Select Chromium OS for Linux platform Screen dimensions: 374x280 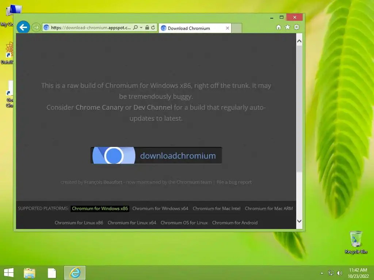(x=184, y=223)
